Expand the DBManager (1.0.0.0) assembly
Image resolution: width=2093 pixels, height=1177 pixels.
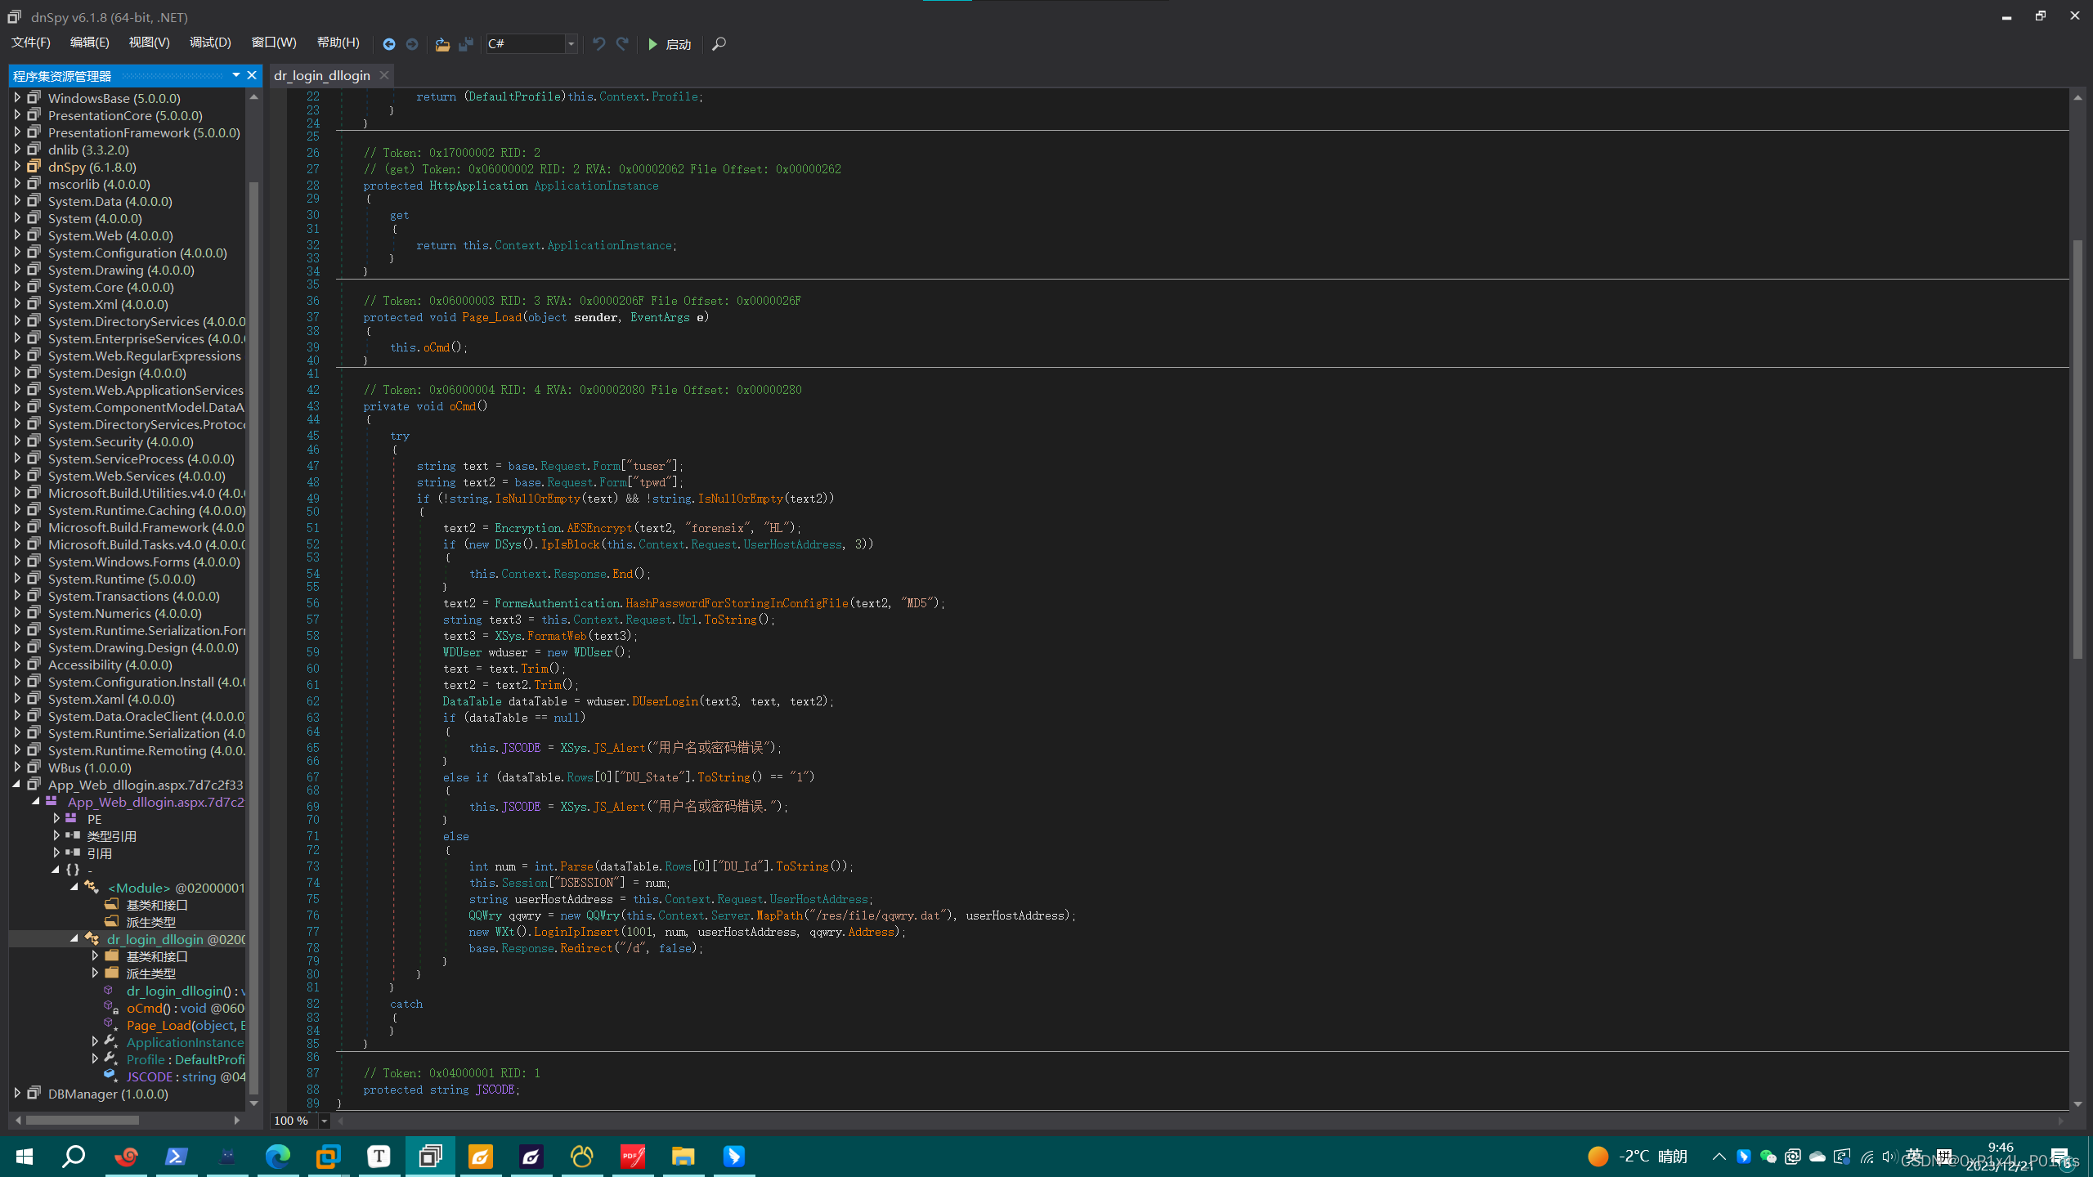17,1094
